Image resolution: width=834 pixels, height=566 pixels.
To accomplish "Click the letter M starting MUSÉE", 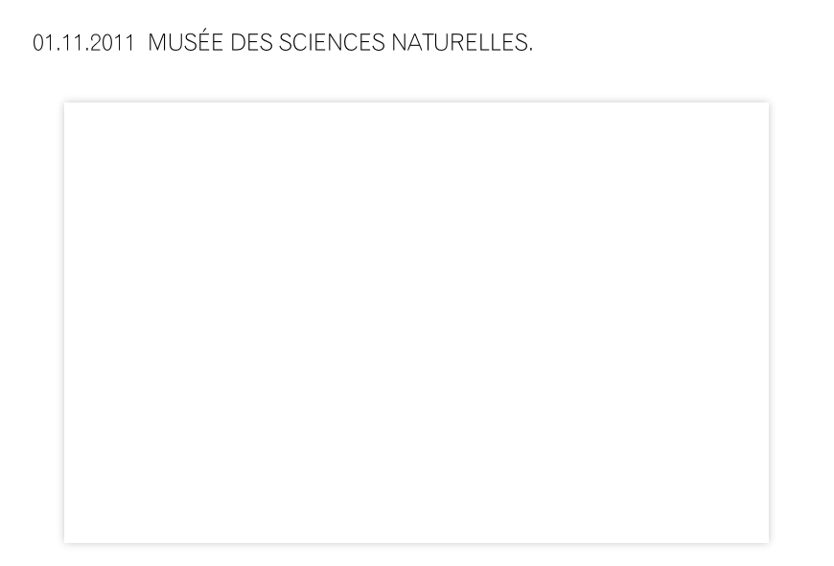I will [x=156, y=42].
